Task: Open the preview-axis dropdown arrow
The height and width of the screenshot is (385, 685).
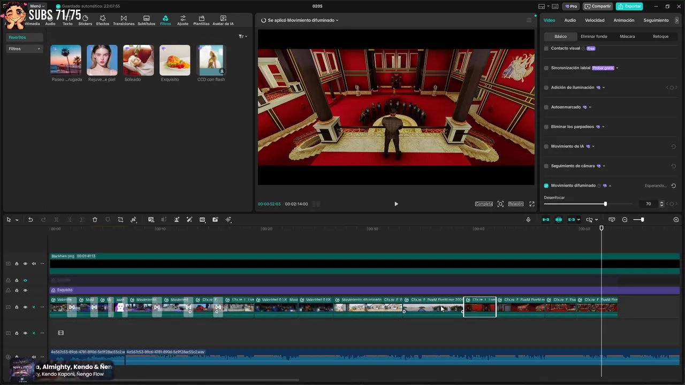Action: (x=597, y=220)
